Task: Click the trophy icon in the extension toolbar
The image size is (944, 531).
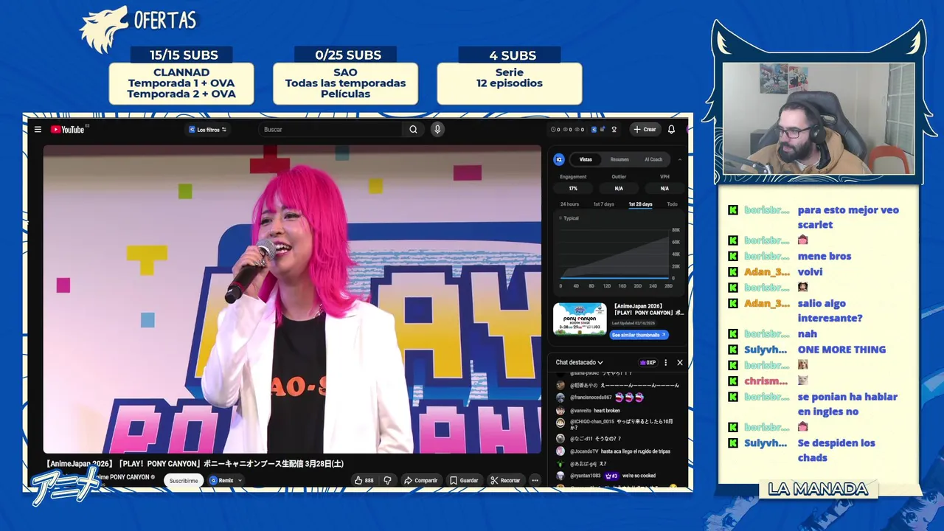Action: point(614,129)
